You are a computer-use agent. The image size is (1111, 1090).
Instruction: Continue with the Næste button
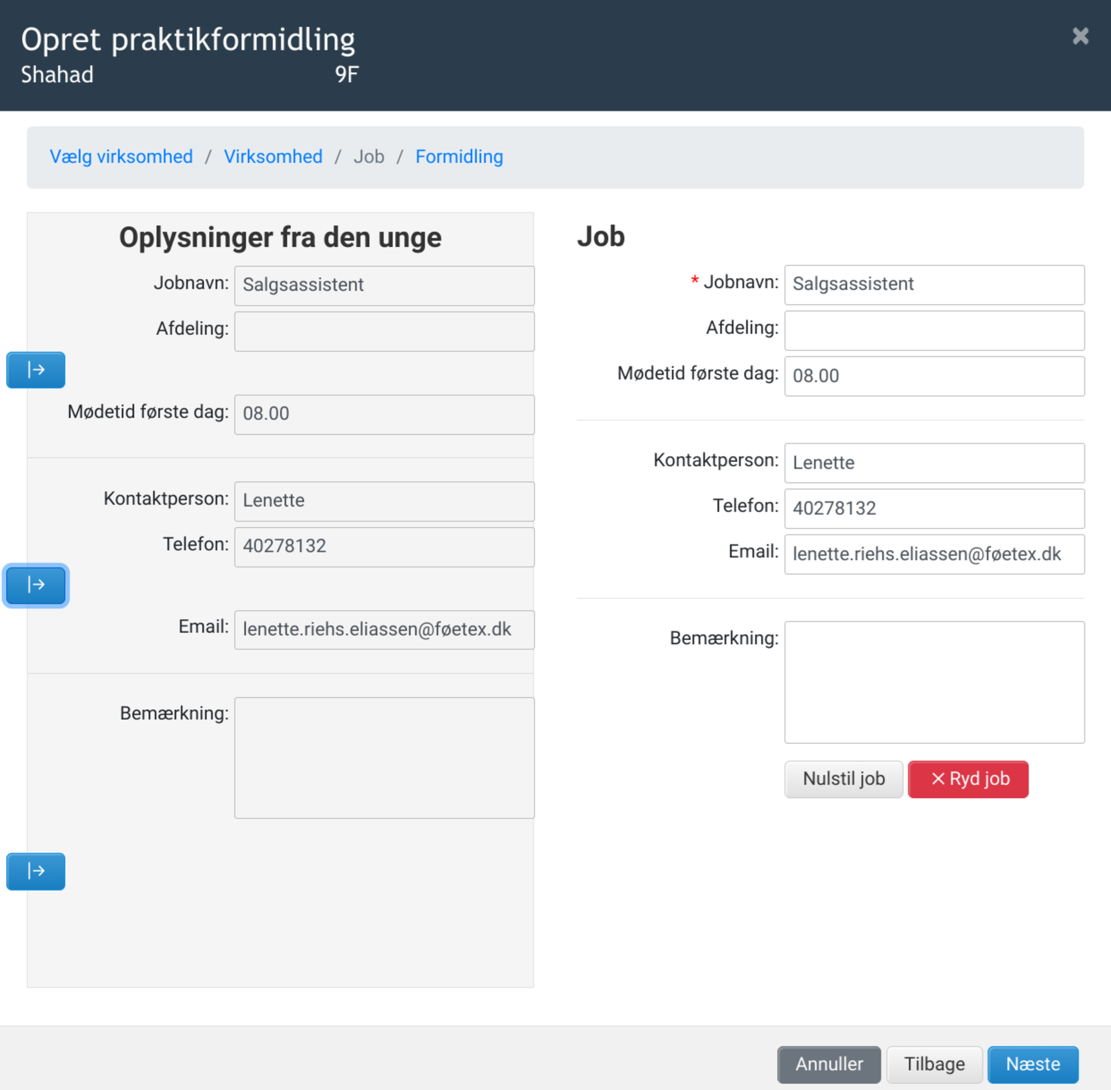1033,1064
